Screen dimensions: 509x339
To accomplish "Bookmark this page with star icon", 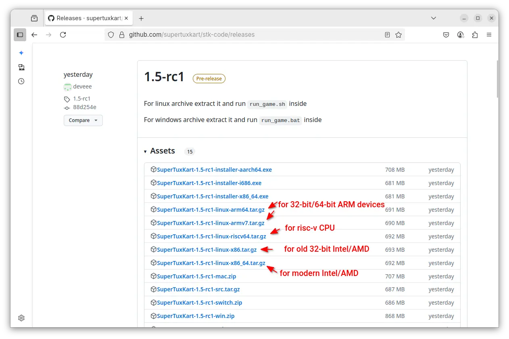I will 398,35.
